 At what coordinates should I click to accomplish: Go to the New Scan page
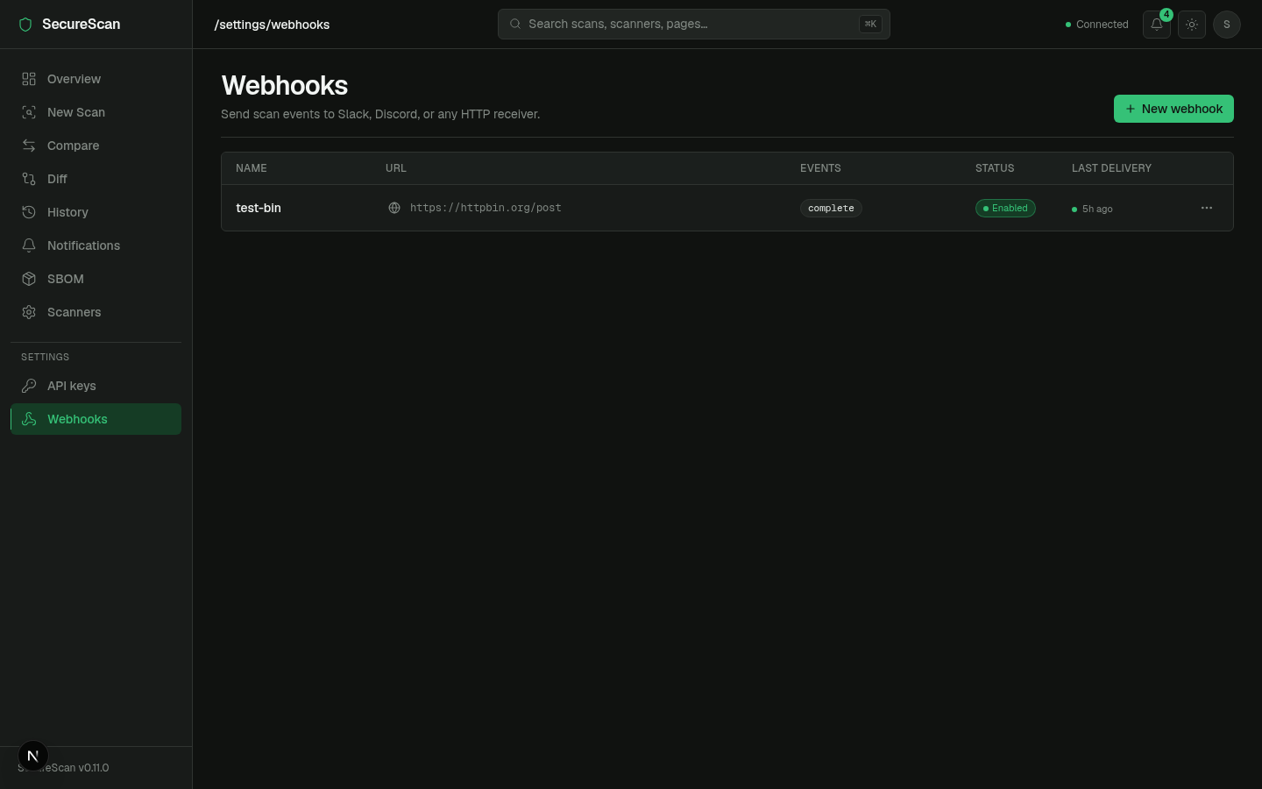click(96, 112)
